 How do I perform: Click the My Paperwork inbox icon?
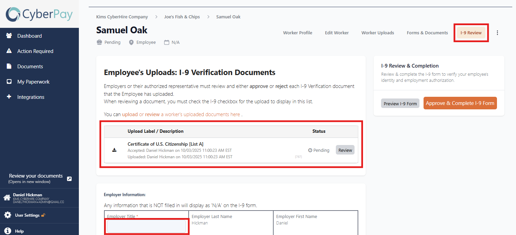[9, 82]
